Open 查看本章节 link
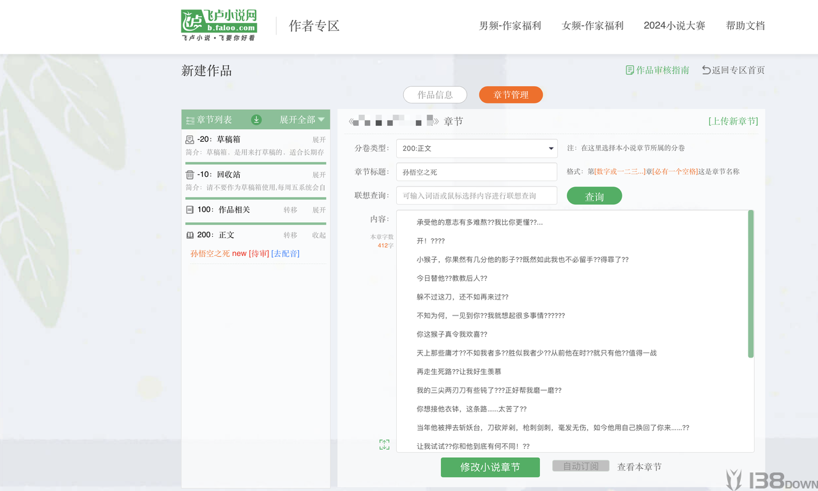The height and width of the screenshot is (491, 818). pos(639,467)
